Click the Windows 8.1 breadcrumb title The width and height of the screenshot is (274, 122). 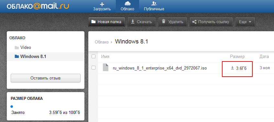(x=131, y=42)
